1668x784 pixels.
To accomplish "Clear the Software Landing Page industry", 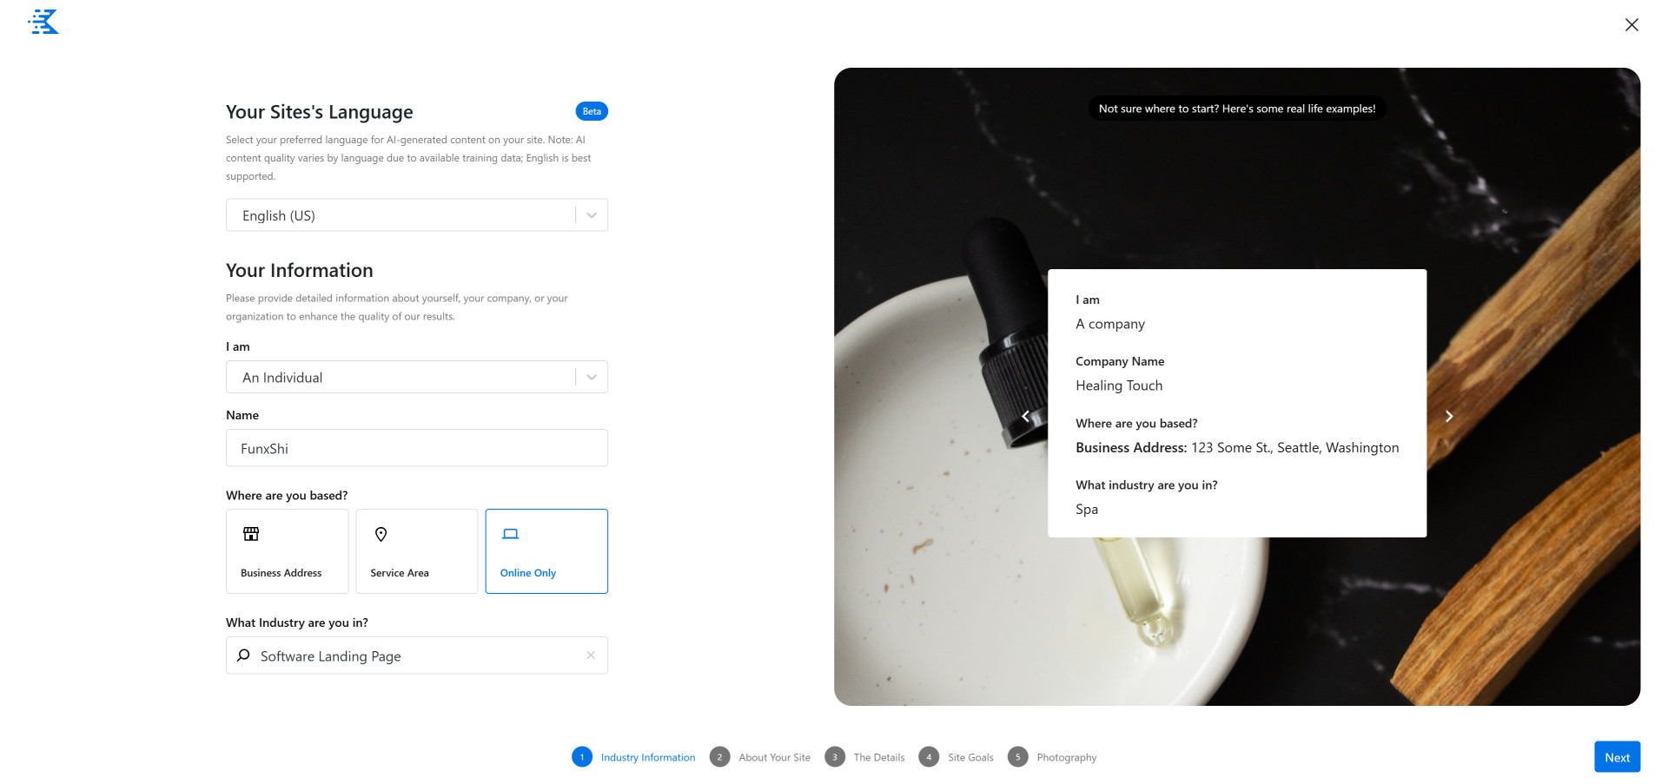I will tap(591, 656).
